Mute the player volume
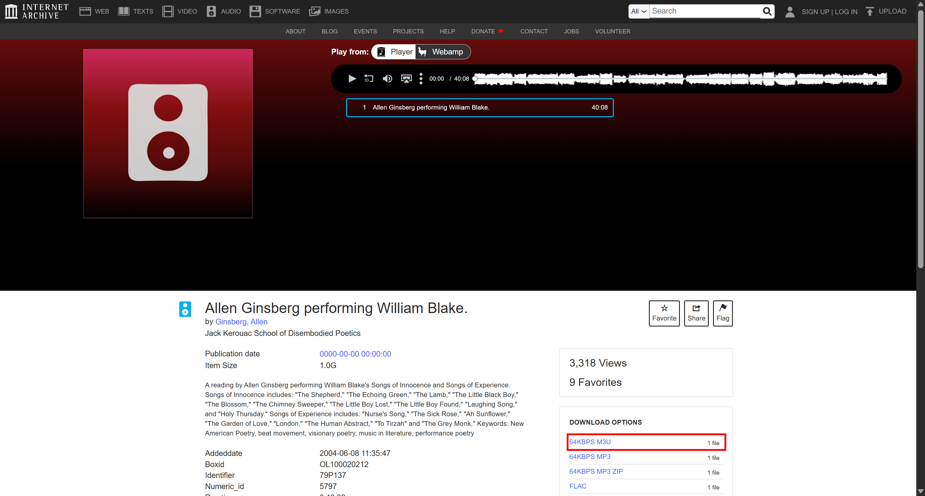Screen dimensions: 925x496 [x=387, y=79]
